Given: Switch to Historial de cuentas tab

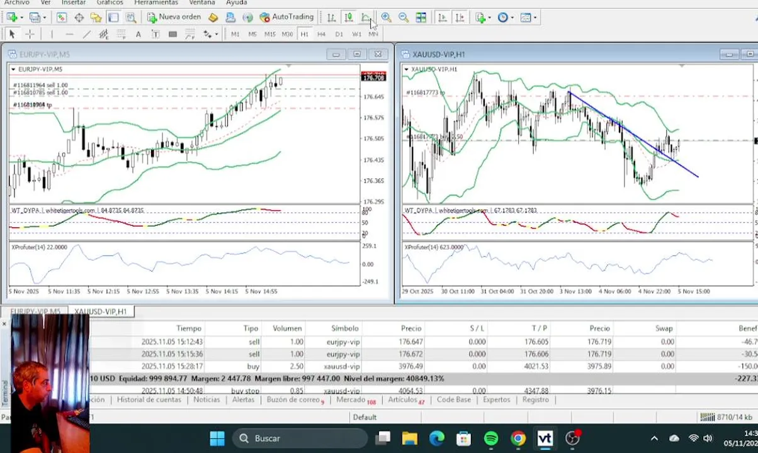Looking at the screenshot, I should (149, 400).
